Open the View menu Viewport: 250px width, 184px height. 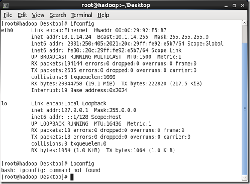[x=38, y=15]
